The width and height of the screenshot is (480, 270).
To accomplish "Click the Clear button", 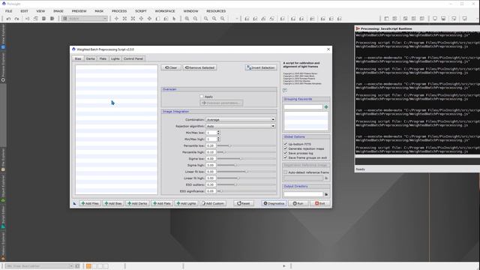I will (x=171, y=67).
